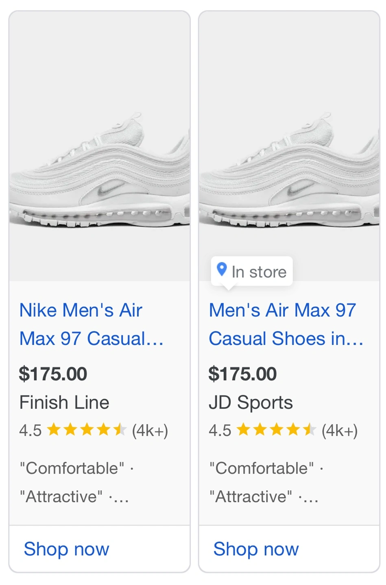Open JD Sports (4k+) review count
Viewport: 386px width, 585px height.
[339, 430]
